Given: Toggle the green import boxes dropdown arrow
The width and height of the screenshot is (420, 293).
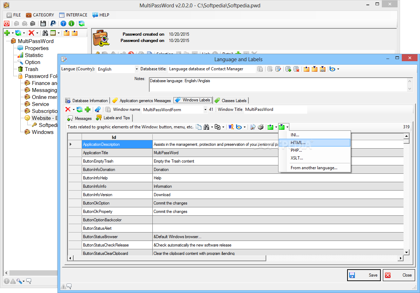Looking at the screenshot, I should click(x=287, y=127).
